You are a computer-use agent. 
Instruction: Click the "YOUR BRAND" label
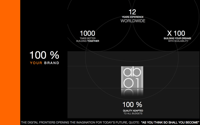pyautogui.click(x=44, y=63)
